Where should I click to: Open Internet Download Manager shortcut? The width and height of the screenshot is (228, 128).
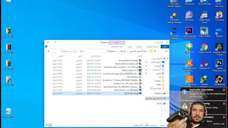204,81
